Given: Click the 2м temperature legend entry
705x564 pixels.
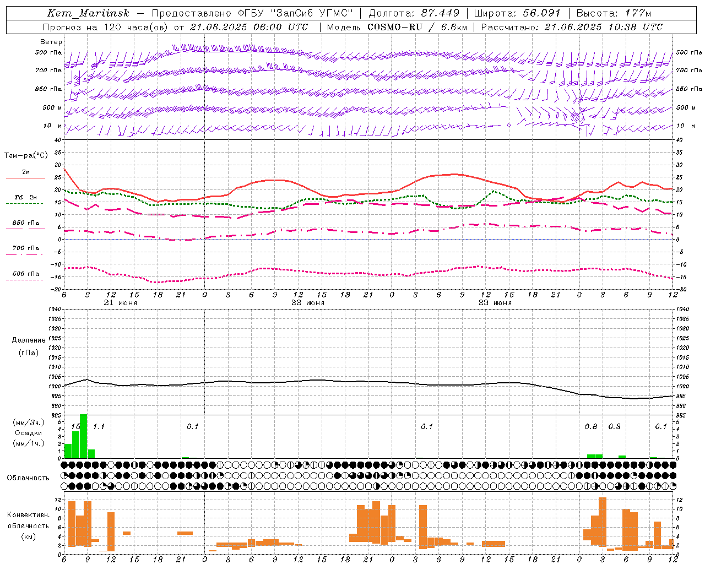Looking at the screenshot, I should [26, 172].
